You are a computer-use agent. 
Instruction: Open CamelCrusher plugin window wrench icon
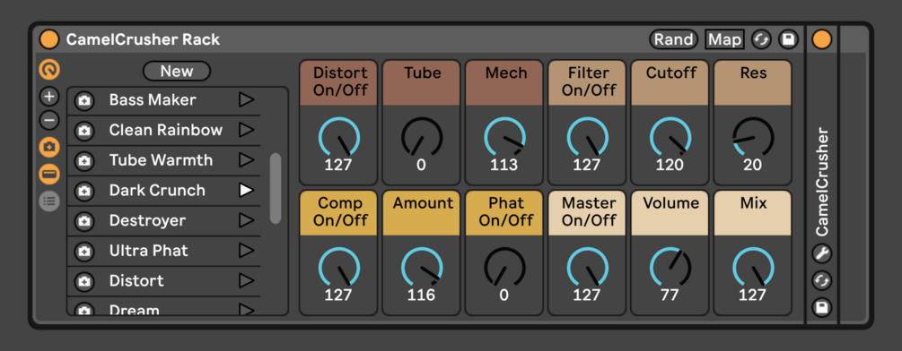tap(822, 253)
